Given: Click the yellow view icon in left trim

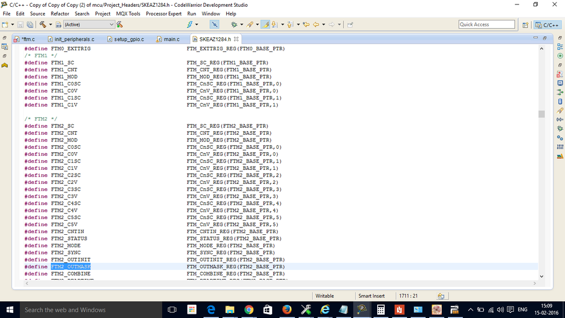Looking at the screenshot, I should (5, 65).
